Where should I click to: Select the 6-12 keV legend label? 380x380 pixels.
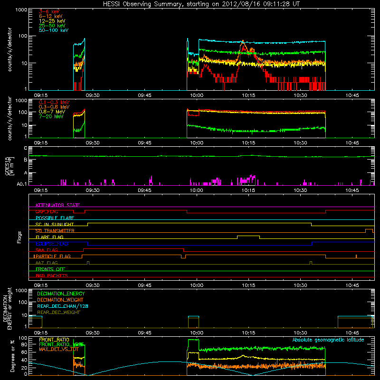click(x=51, y=16)
